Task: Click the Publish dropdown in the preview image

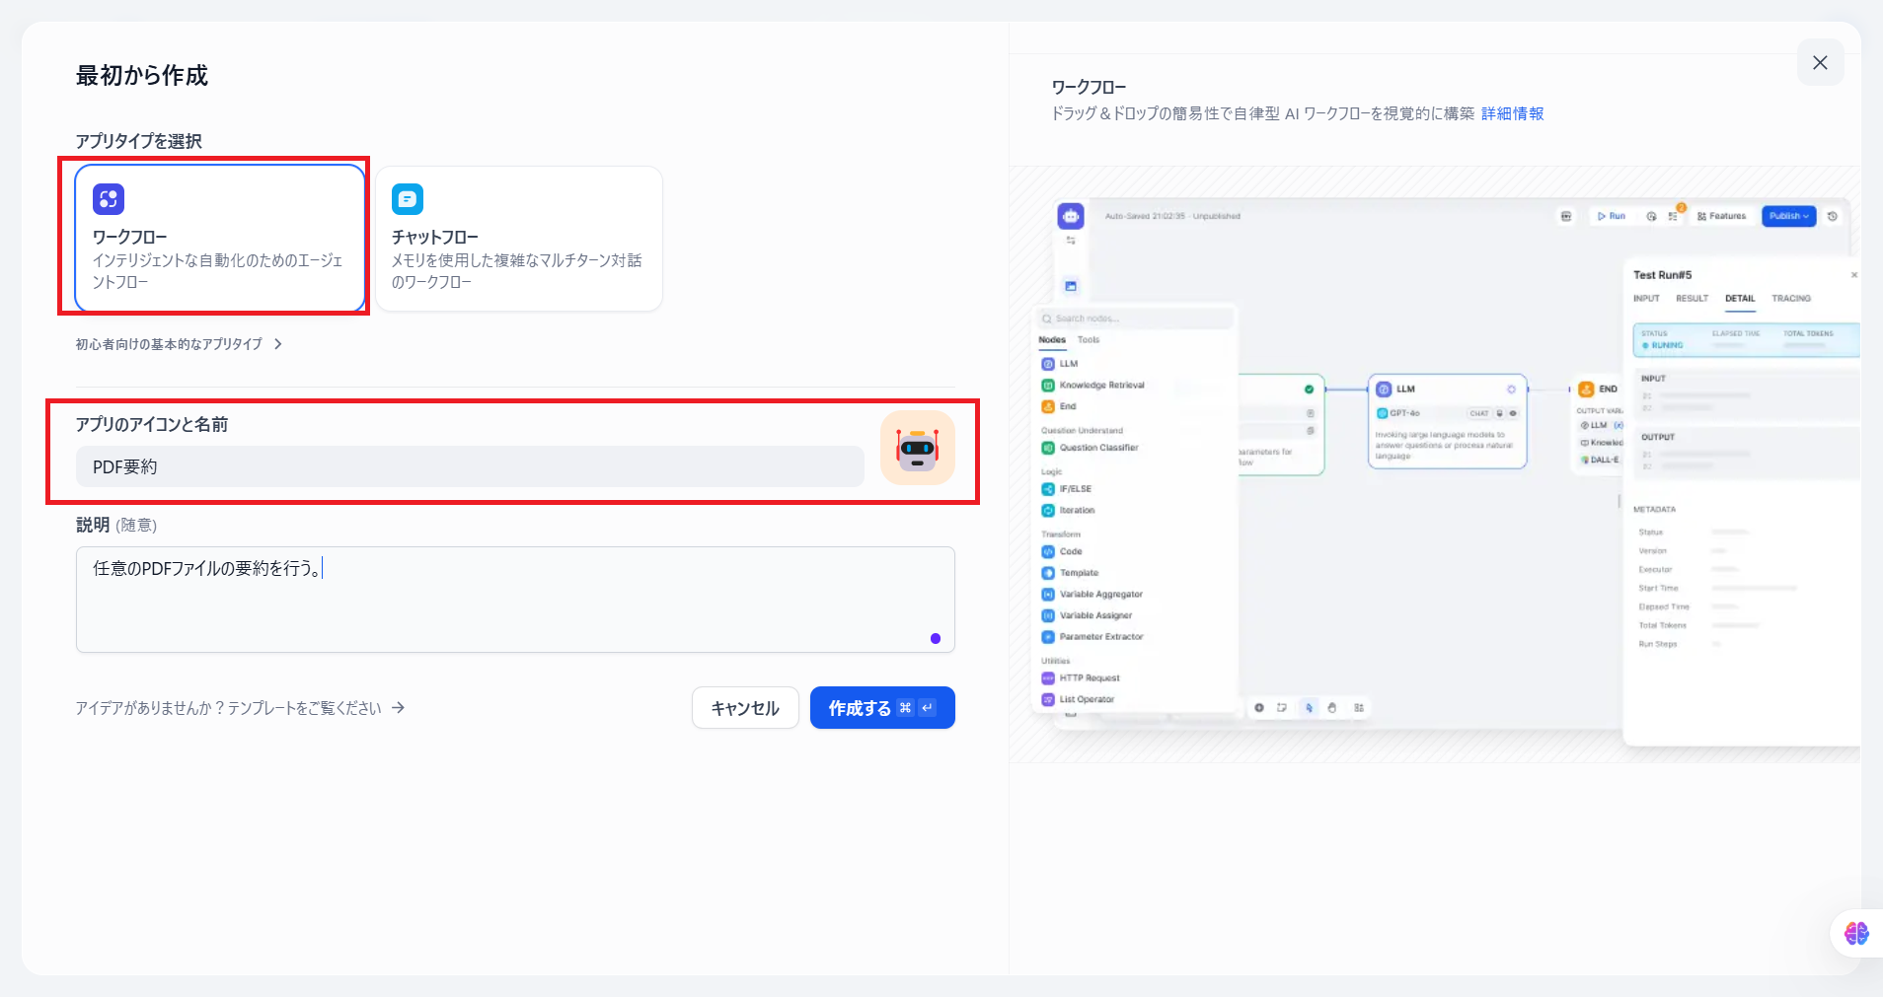Action: point(1788,216)
